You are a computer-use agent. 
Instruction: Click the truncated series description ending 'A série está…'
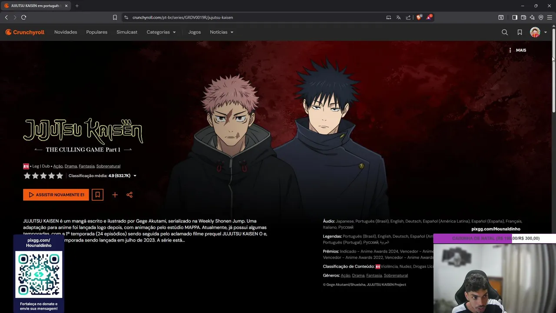(x=145, y=230)
